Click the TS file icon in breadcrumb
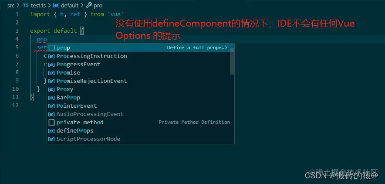The image size is (385, 184). (x=26, y=5)
